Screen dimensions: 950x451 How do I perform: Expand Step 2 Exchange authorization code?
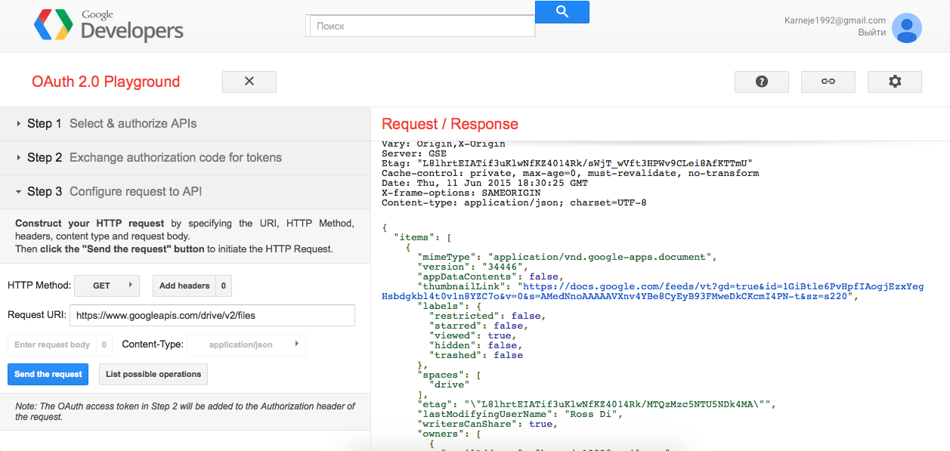coord(185,158)
